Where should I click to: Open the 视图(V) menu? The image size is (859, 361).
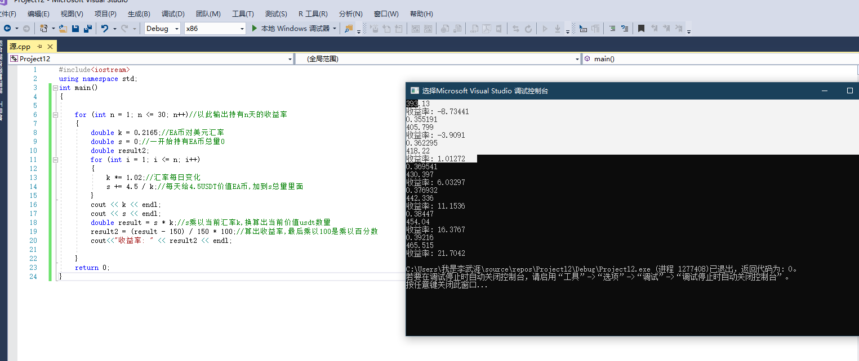[x=72, y=13]
